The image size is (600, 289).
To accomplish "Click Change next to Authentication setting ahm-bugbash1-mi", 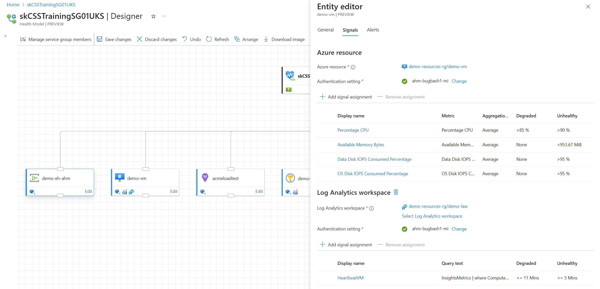I will [459, 81].
